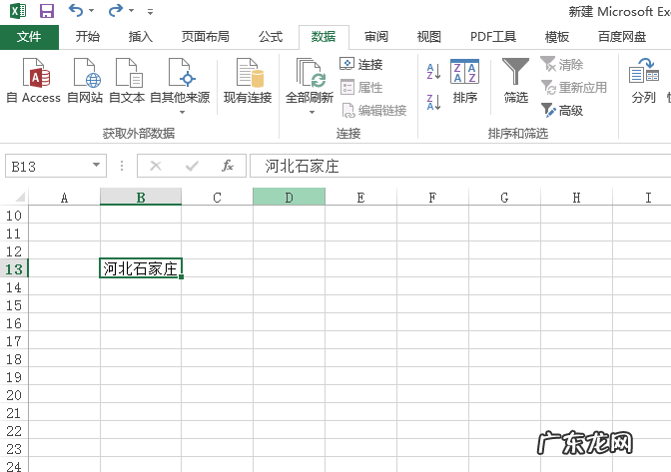Switch to the 插入 tab
The width and height of the screenshot is (671, 472).
click(141, 37)
